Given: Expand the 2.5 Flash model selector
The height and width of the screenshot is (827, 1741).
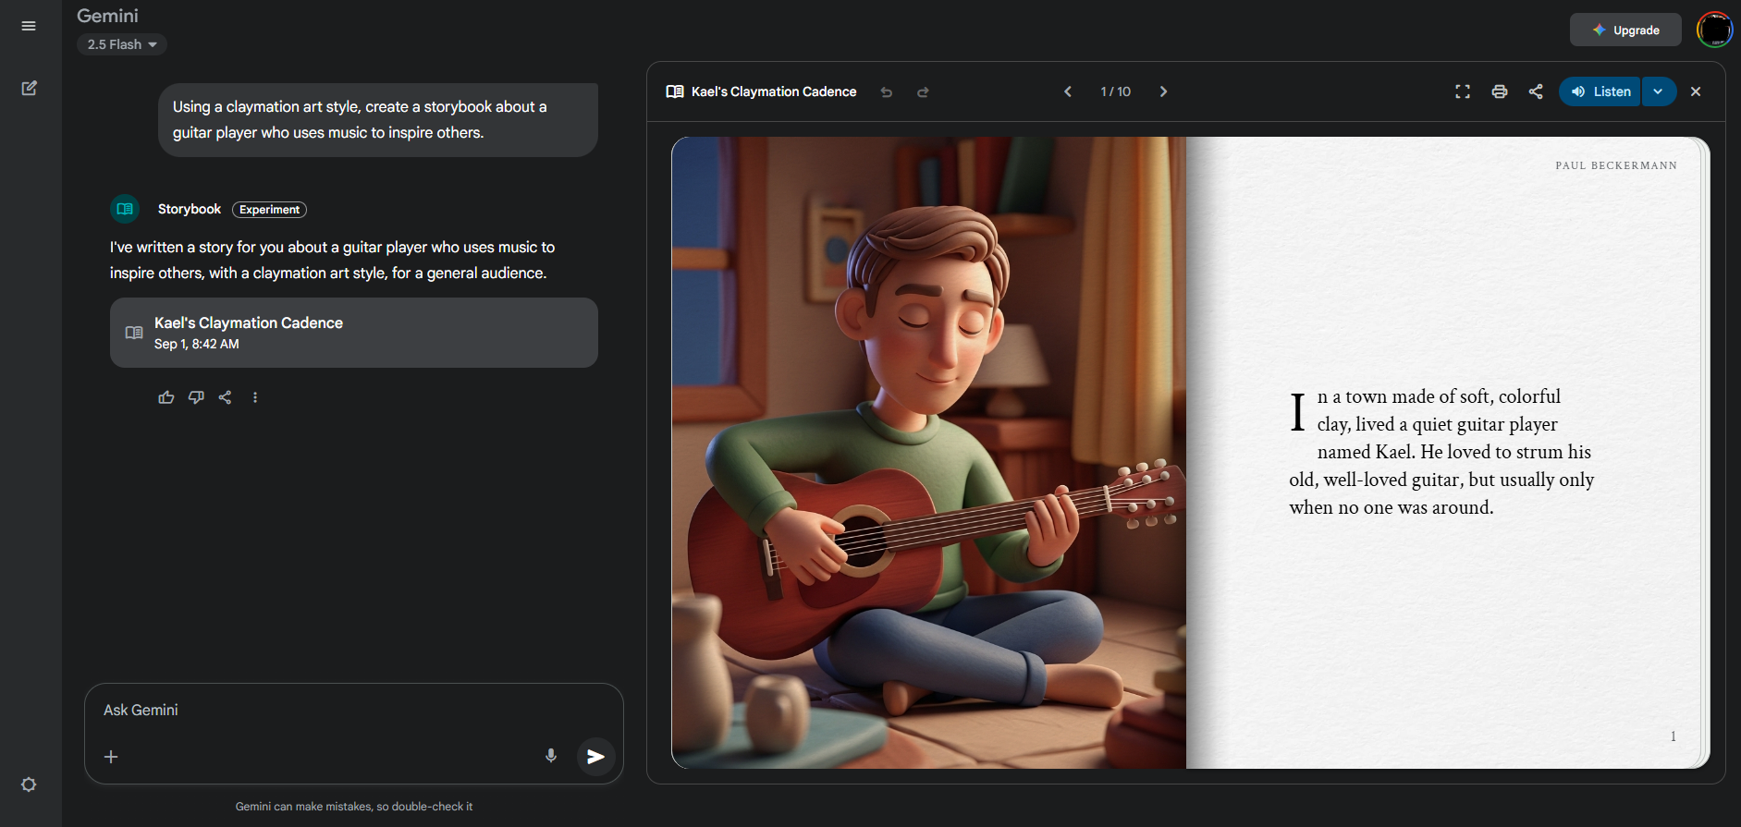Looking at the screenshot, I should click(122, 44).
